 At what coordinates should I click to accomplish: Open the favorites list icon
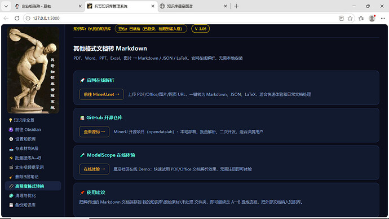(361, 18)
